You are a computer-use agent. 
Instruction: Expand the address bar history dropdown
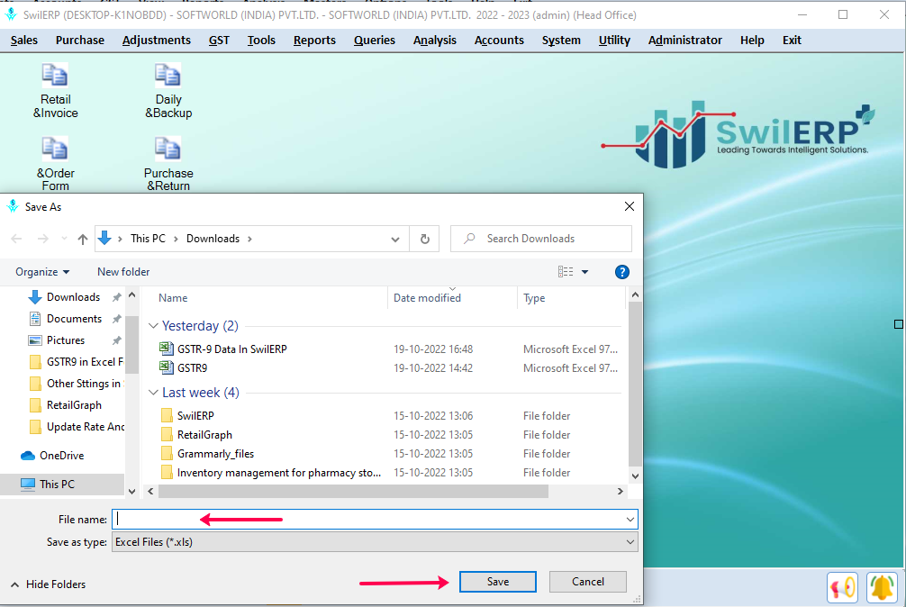point(395,239)
